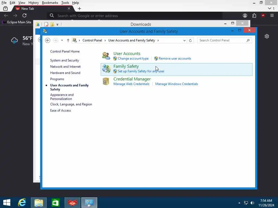278x208 pixels.
Task: Open the Credential Manager heading link
Action: coord(132,79)
